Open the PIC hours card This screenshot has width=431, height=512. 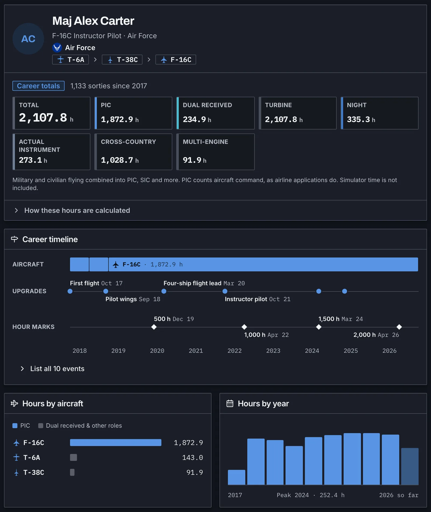[x=133, y=113]
